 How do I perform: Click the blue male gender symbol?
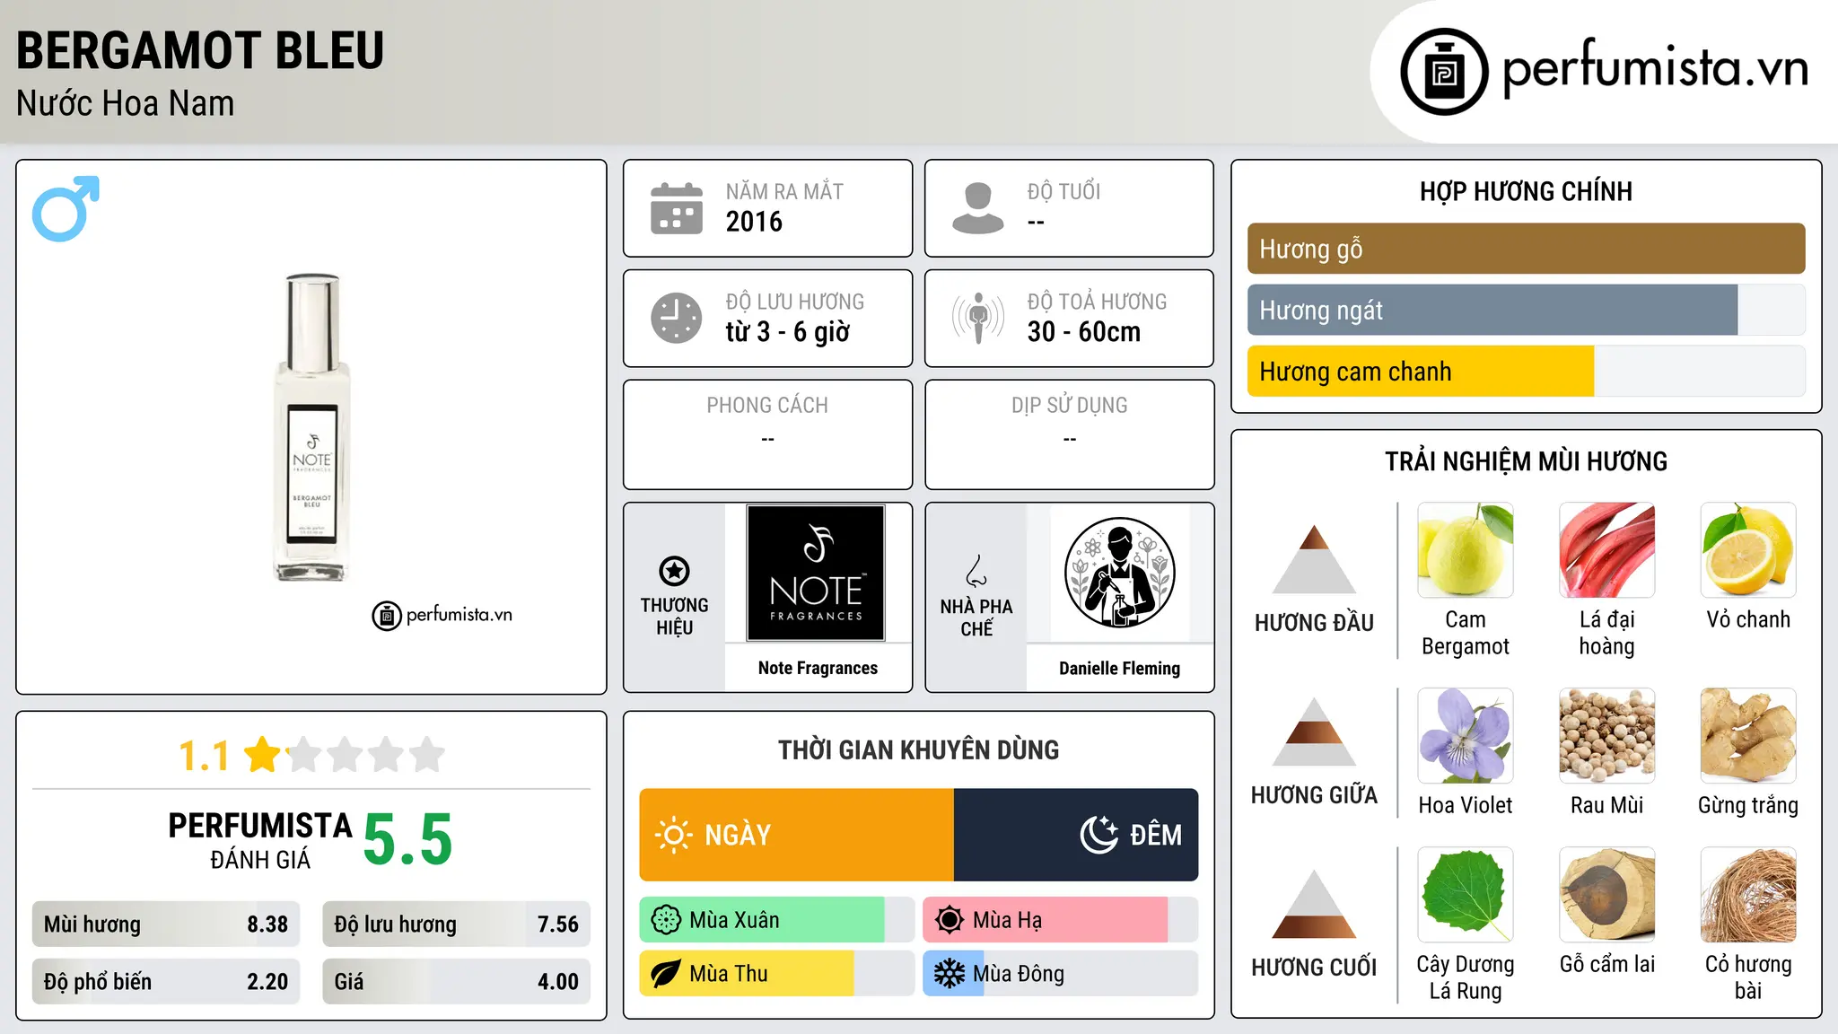pos(66,208)
